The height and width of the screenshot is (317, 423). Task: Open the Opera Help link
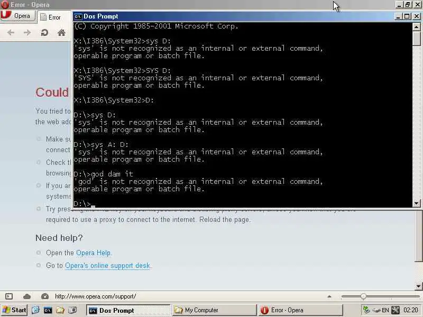[x=94, y=253]
